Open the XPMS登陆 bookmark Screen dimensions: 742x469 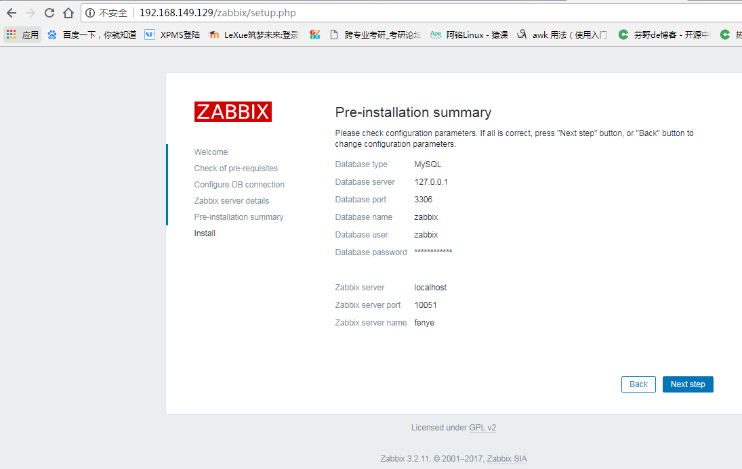pyautogui.click(x=172, y=35)
